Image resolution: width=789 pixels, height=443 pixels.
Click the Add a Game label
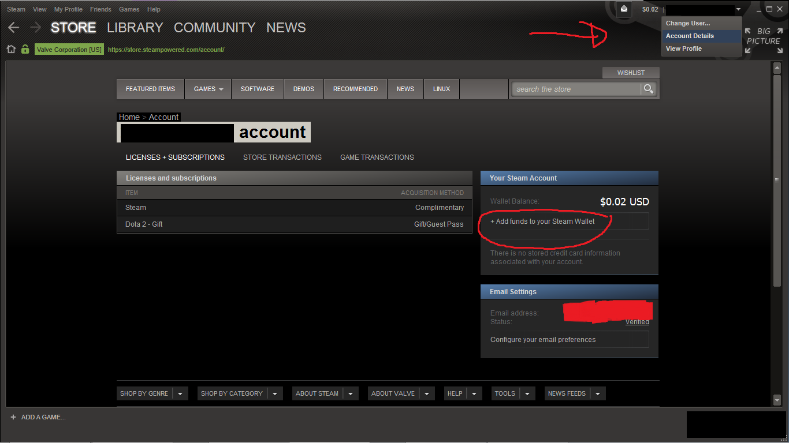[43, 417]
